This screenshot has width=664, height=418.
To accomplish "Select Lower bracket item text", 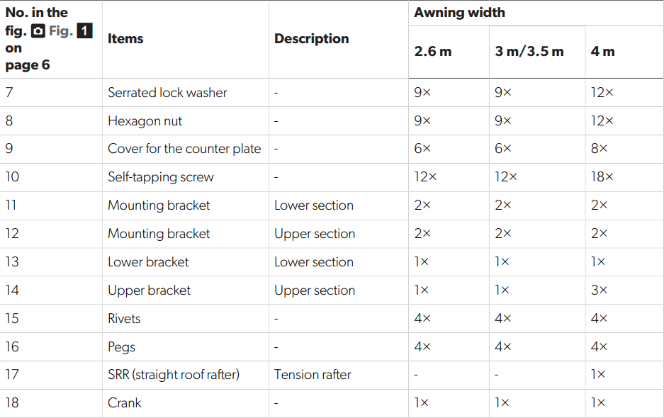I will pos(148,262).
